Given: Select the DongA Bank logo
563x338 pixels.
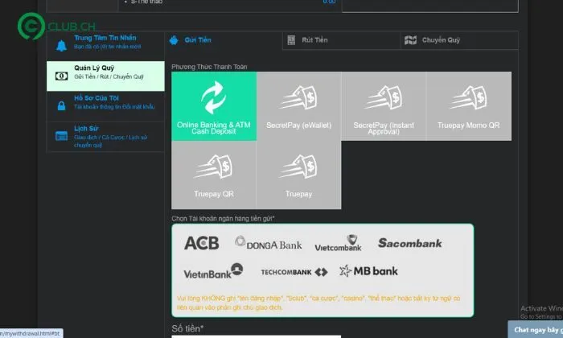Looking at the screenshot, I should (x=268, y=243).
